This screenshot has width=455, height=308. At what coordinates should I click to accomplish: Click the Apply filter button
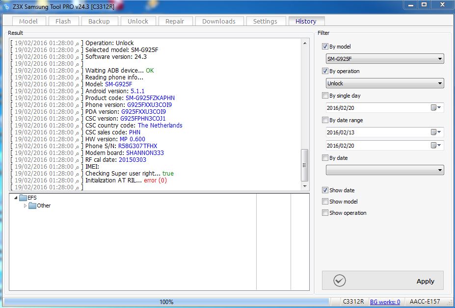(383, 281)
